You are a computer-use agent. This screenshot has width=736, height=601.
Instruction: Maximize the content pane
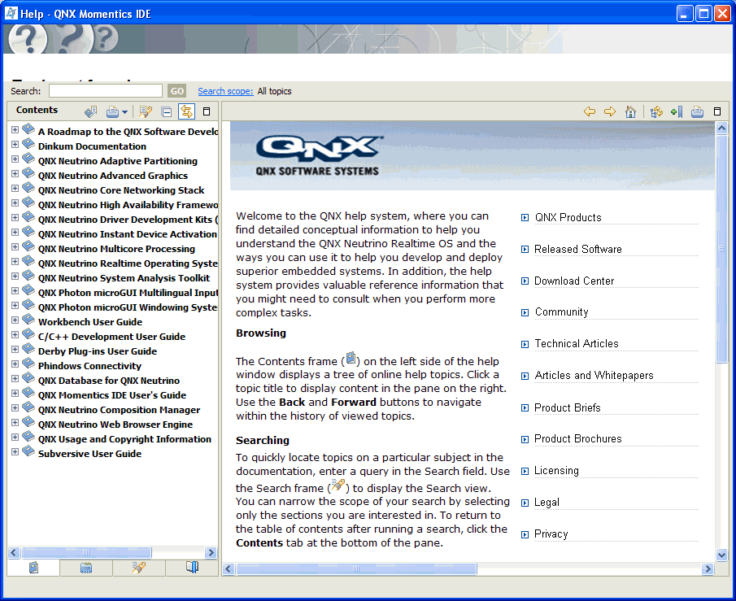tap(716, 111)
